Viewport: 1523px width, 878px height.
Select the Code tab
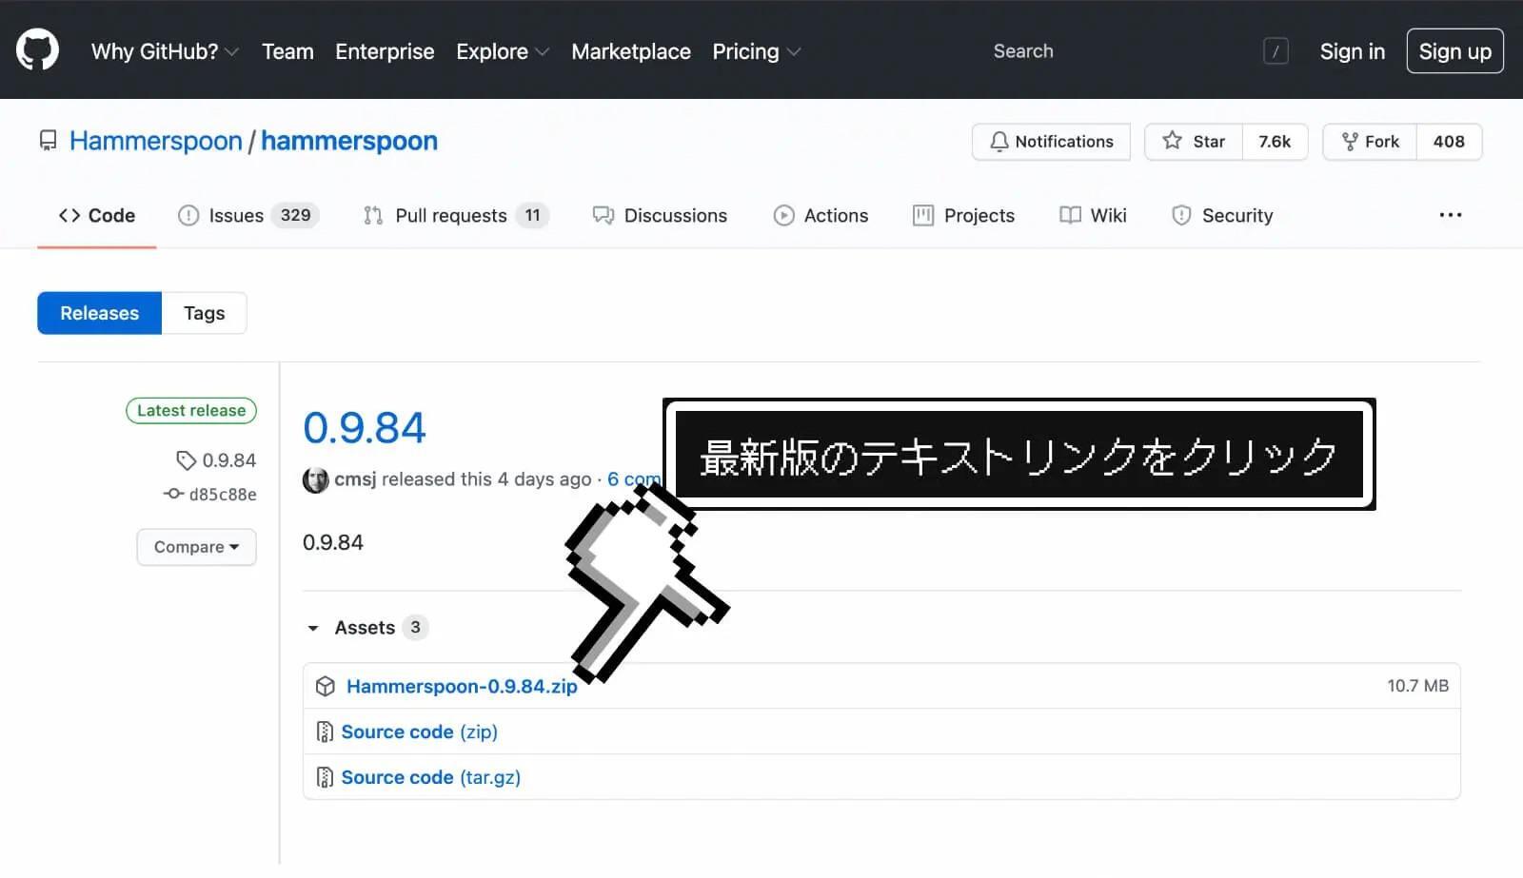[x=97, y=216]
